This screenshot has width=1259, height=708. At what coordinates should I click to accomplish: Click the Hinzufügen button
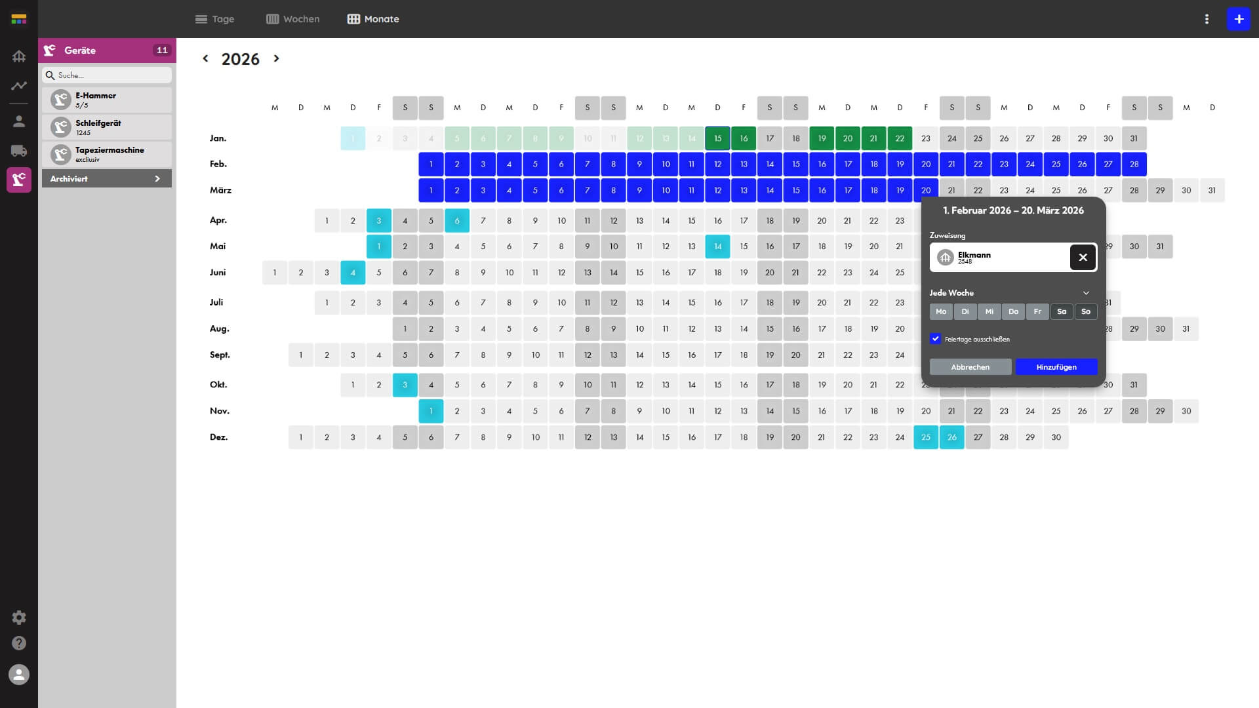1056,367
